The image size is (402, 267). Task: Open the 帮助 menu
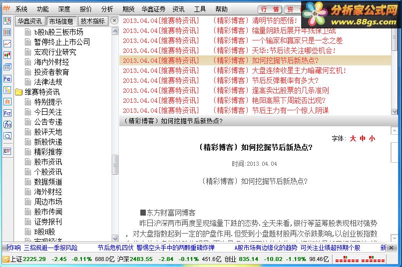click(x=222, y=9)
